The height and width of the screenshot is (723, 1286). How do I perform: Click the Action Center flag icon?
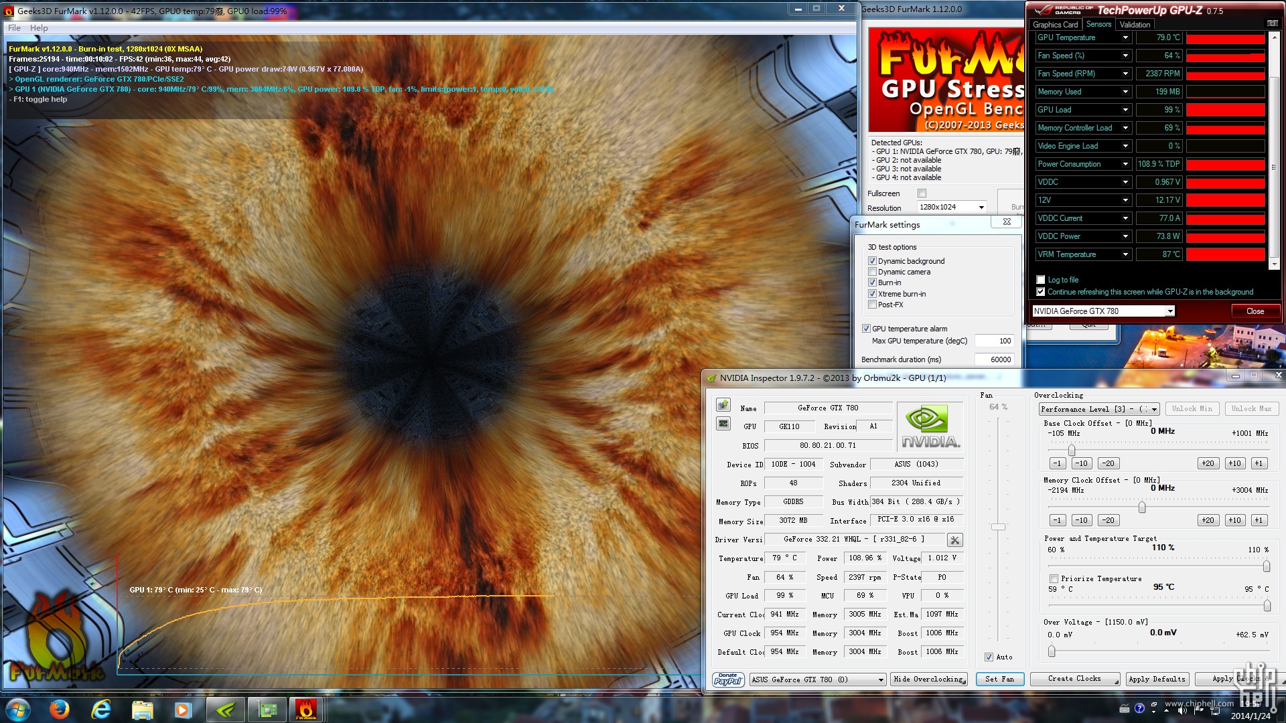(1199, 710)
